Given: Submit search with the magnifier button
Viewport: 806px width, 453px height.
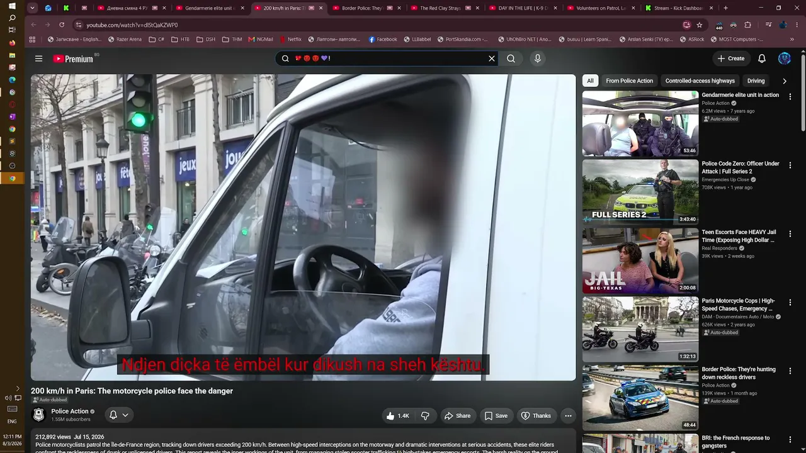Looking at the screenshot, I should tap(511, 59).
